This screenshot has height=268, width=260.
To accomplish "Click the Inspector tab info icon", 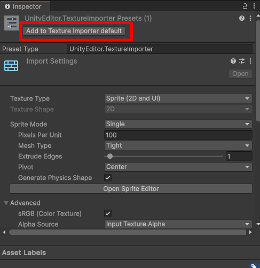I will tap(7, 6).
